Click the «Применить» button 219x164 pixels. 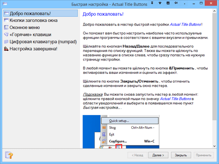204,155
